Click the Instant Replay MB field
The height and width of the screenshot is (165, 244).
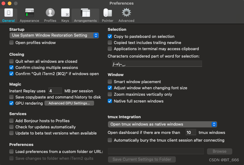[55, 91]
